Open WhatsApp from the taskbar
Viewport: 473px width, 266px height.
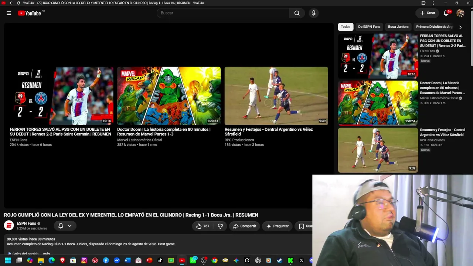click(x=193, y=260)
